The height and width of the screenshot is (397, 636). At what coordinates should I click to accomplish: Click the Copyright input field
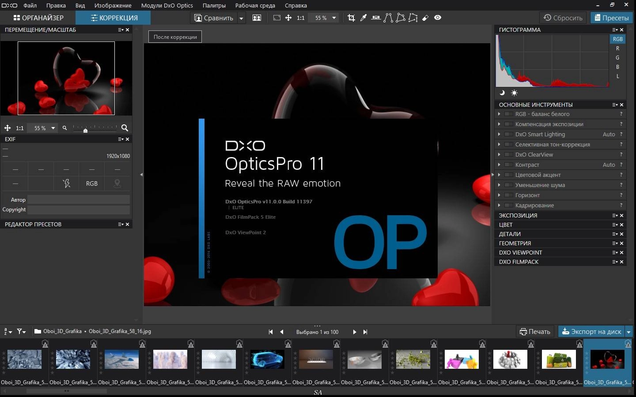tap(79, 210)
